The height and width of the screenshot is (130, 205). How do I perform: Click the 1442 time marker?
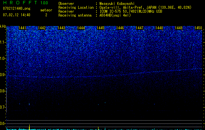[x=42, y=28]
